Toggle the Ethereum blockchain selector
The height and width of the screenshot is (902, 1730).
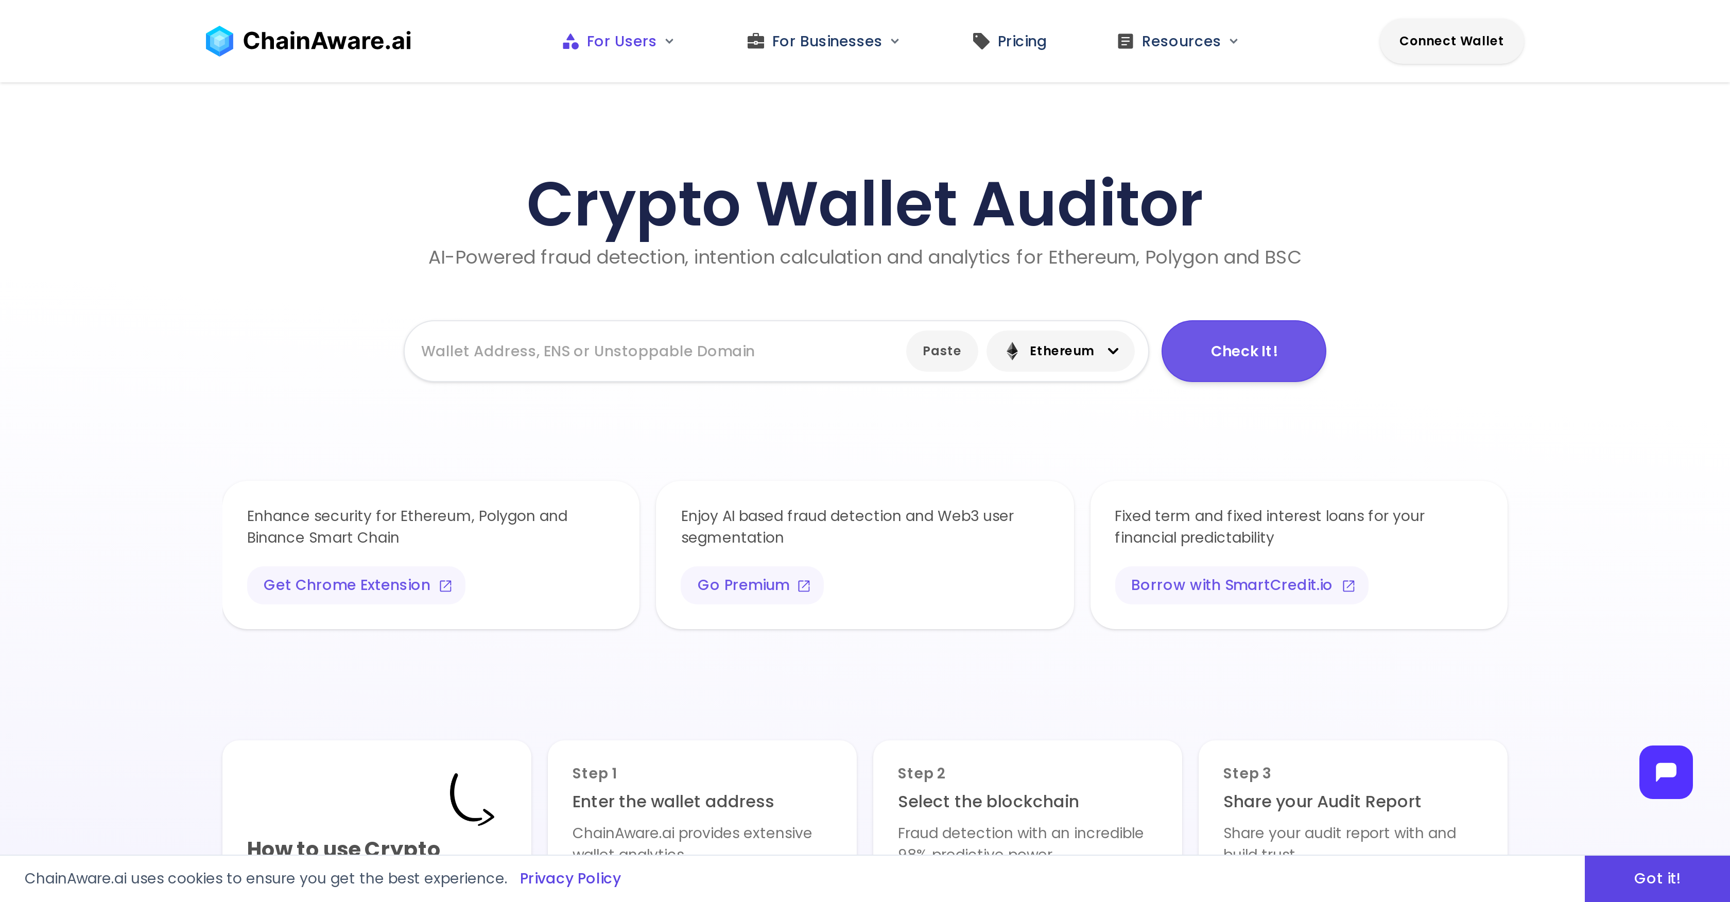point(1061,350)
